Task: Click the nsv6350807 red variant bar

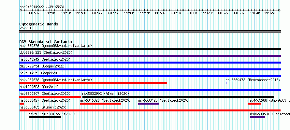Action: click(x=50, y=97)
